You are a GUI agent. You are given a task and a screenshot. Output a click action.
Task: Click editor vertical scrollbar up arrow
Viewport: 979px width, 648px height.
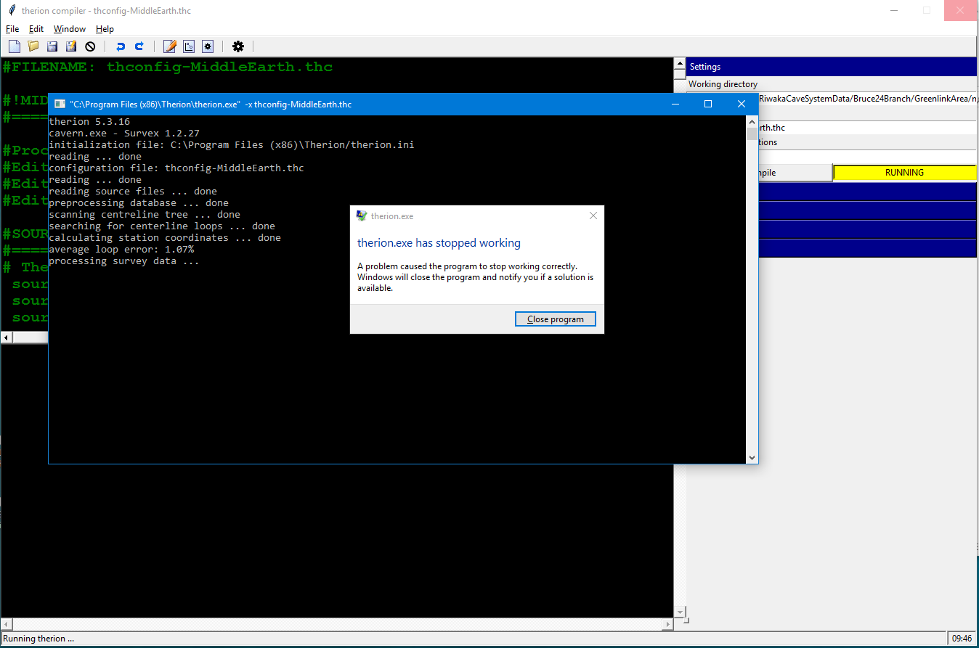click(x=680, y=64)
